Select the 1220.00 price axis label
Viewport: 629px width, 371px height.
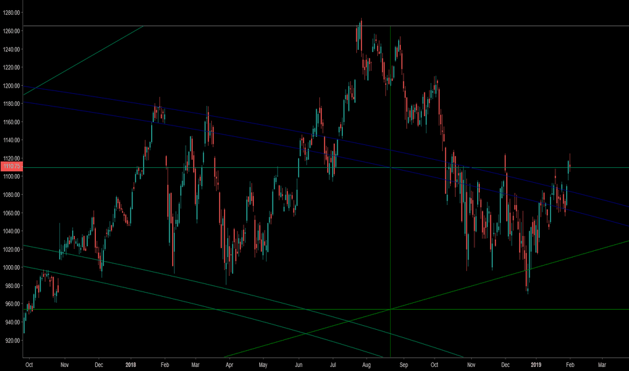(x=11, y=67)
